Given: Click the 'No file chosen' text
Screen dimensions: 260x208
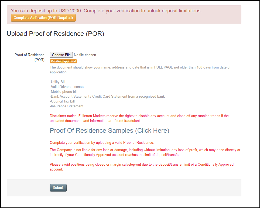Looking at the screenshot, I should [85, 55].
